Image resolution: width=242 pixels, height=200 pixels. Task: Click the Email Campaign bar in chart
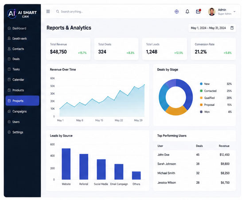(x=119, y=172)
